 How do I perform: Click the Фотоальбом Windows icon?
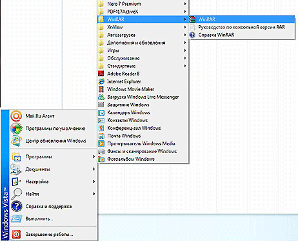tap(101, 159)
